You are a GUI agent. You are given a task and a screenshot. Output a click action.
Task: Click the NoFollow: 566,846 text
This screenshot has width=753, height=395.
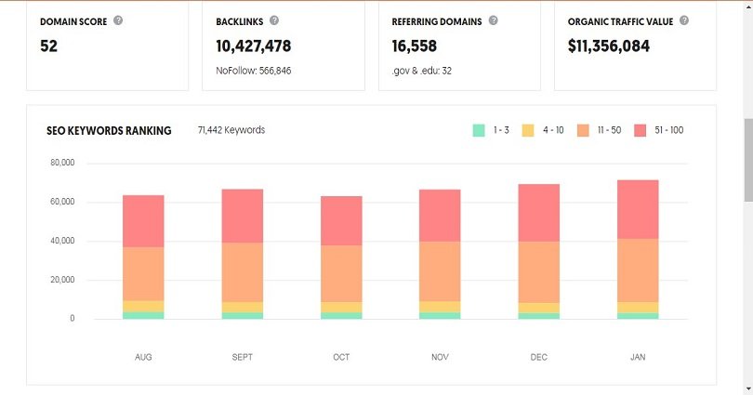click(x=254, y=71)
